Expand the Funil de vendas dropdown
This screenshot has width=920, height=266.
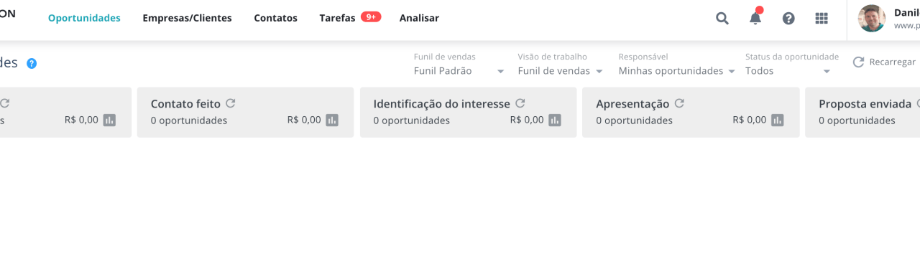tap(459, 71)
